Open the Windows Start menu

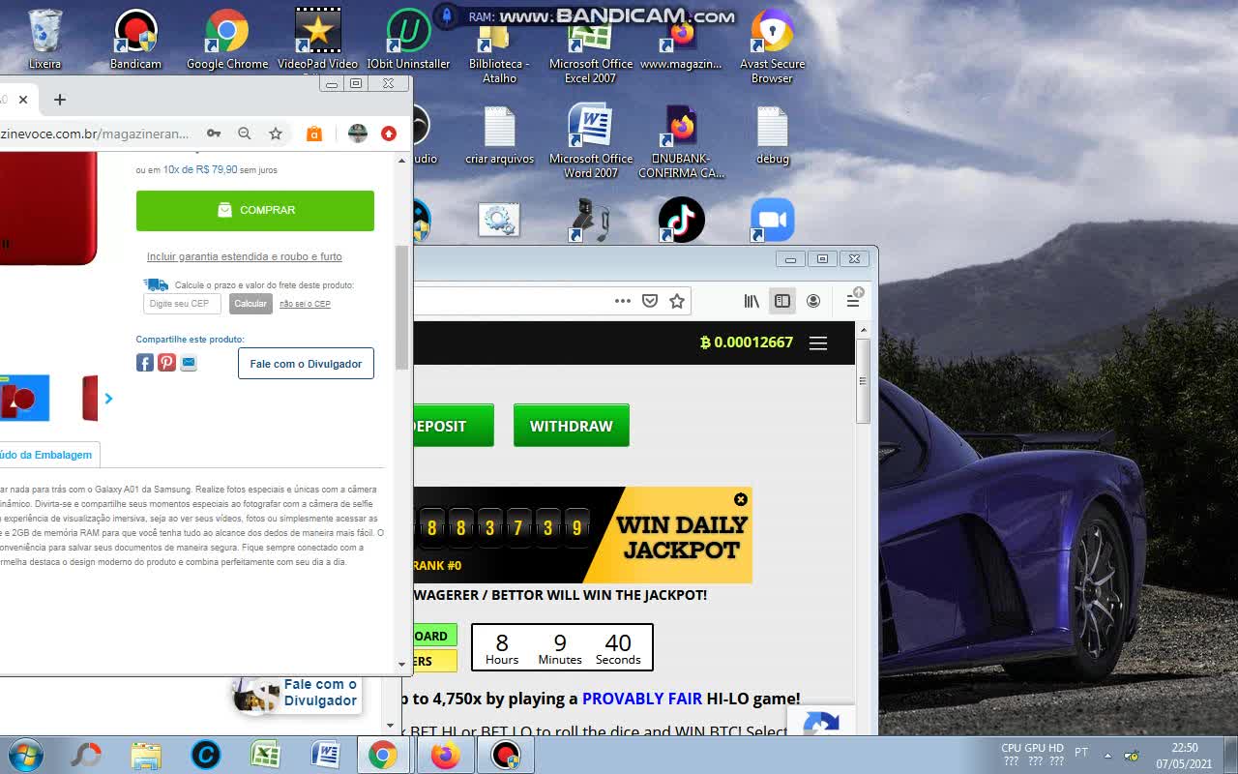pyautogui.click(x=25, y=755)
